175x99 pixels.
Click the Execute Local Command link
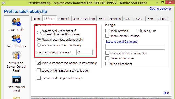pyautogui.click(x=121, y=42)
